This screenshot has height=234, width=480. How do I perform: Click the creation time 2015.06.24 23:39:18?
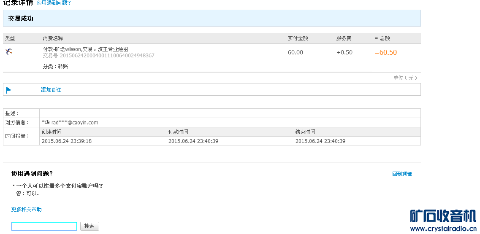pos(67,141)
